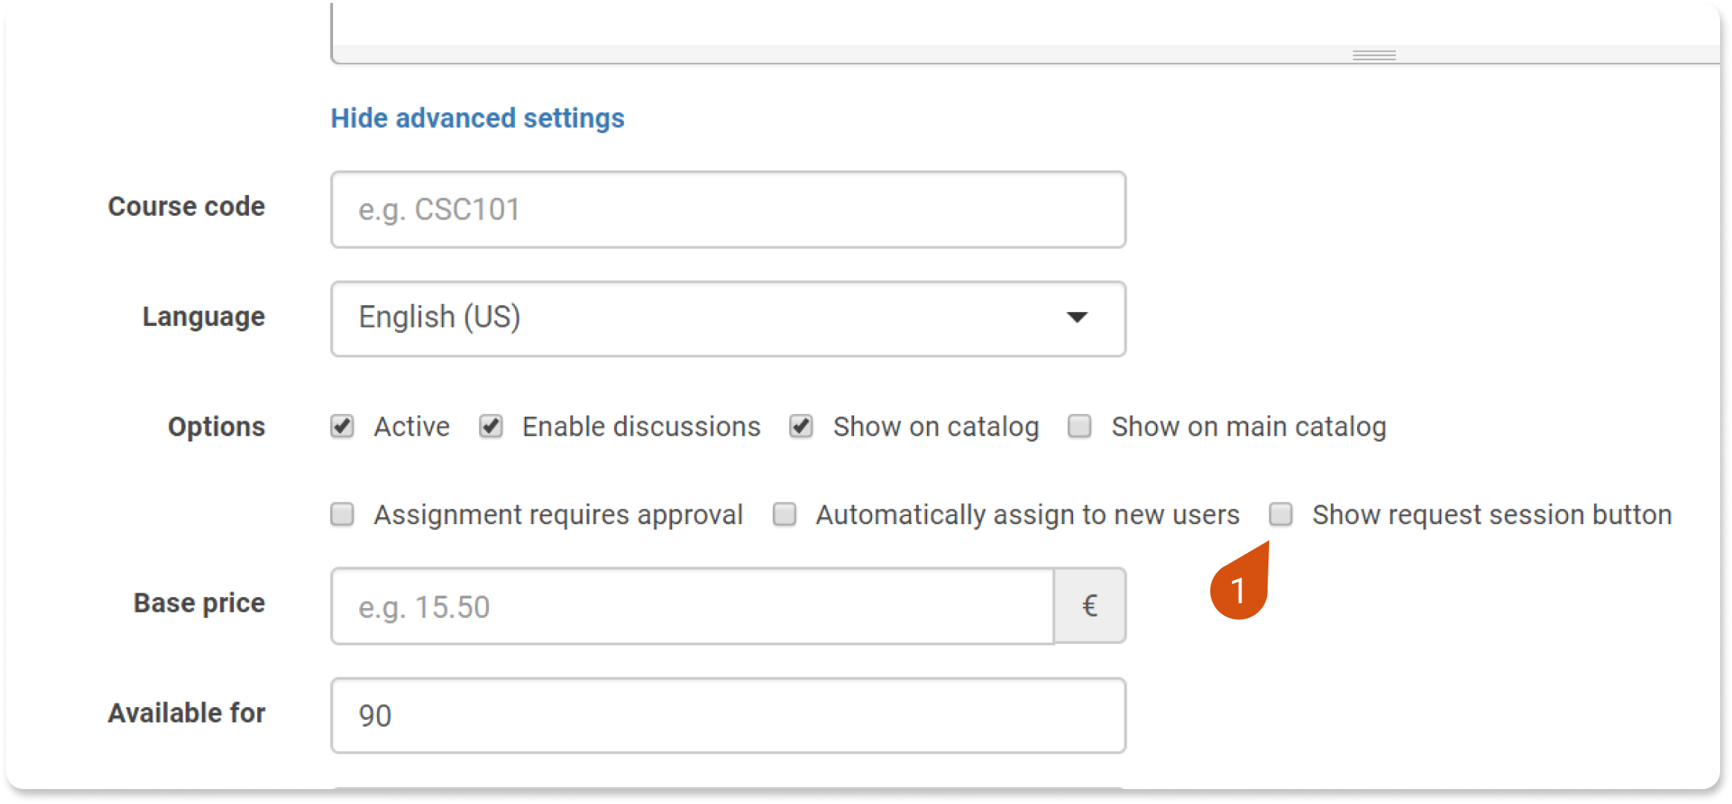The height and width of the screenshot is (804, 1732).
Task: Click into the Base price field
Action: [x=692, y=606]
